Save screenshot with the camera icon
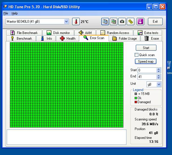This screenshot has height=155, width=172. [122, 22]
